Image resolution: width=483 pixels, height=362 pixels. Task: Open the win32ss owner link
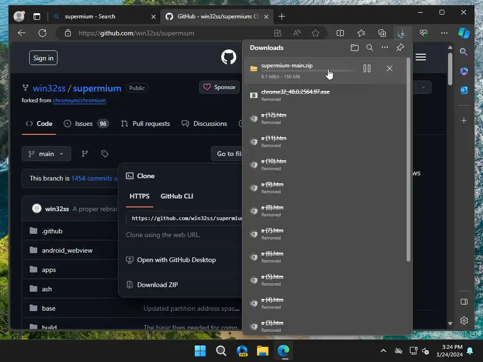click(49, 88)
